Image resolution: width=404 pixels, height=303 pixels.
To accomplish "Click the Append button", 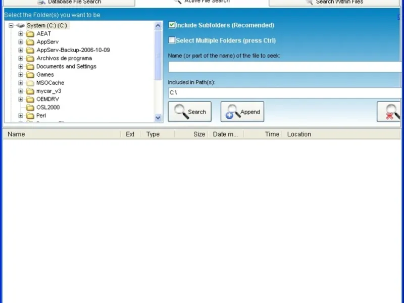I will tap(242, 112).
